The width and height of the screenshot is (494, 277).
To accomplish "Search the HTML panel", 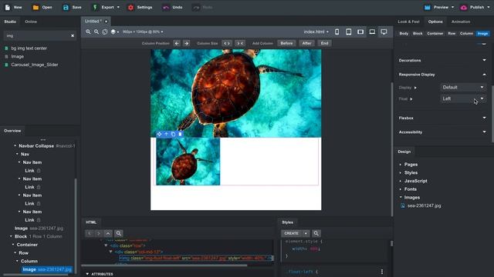I will point(118,233).
